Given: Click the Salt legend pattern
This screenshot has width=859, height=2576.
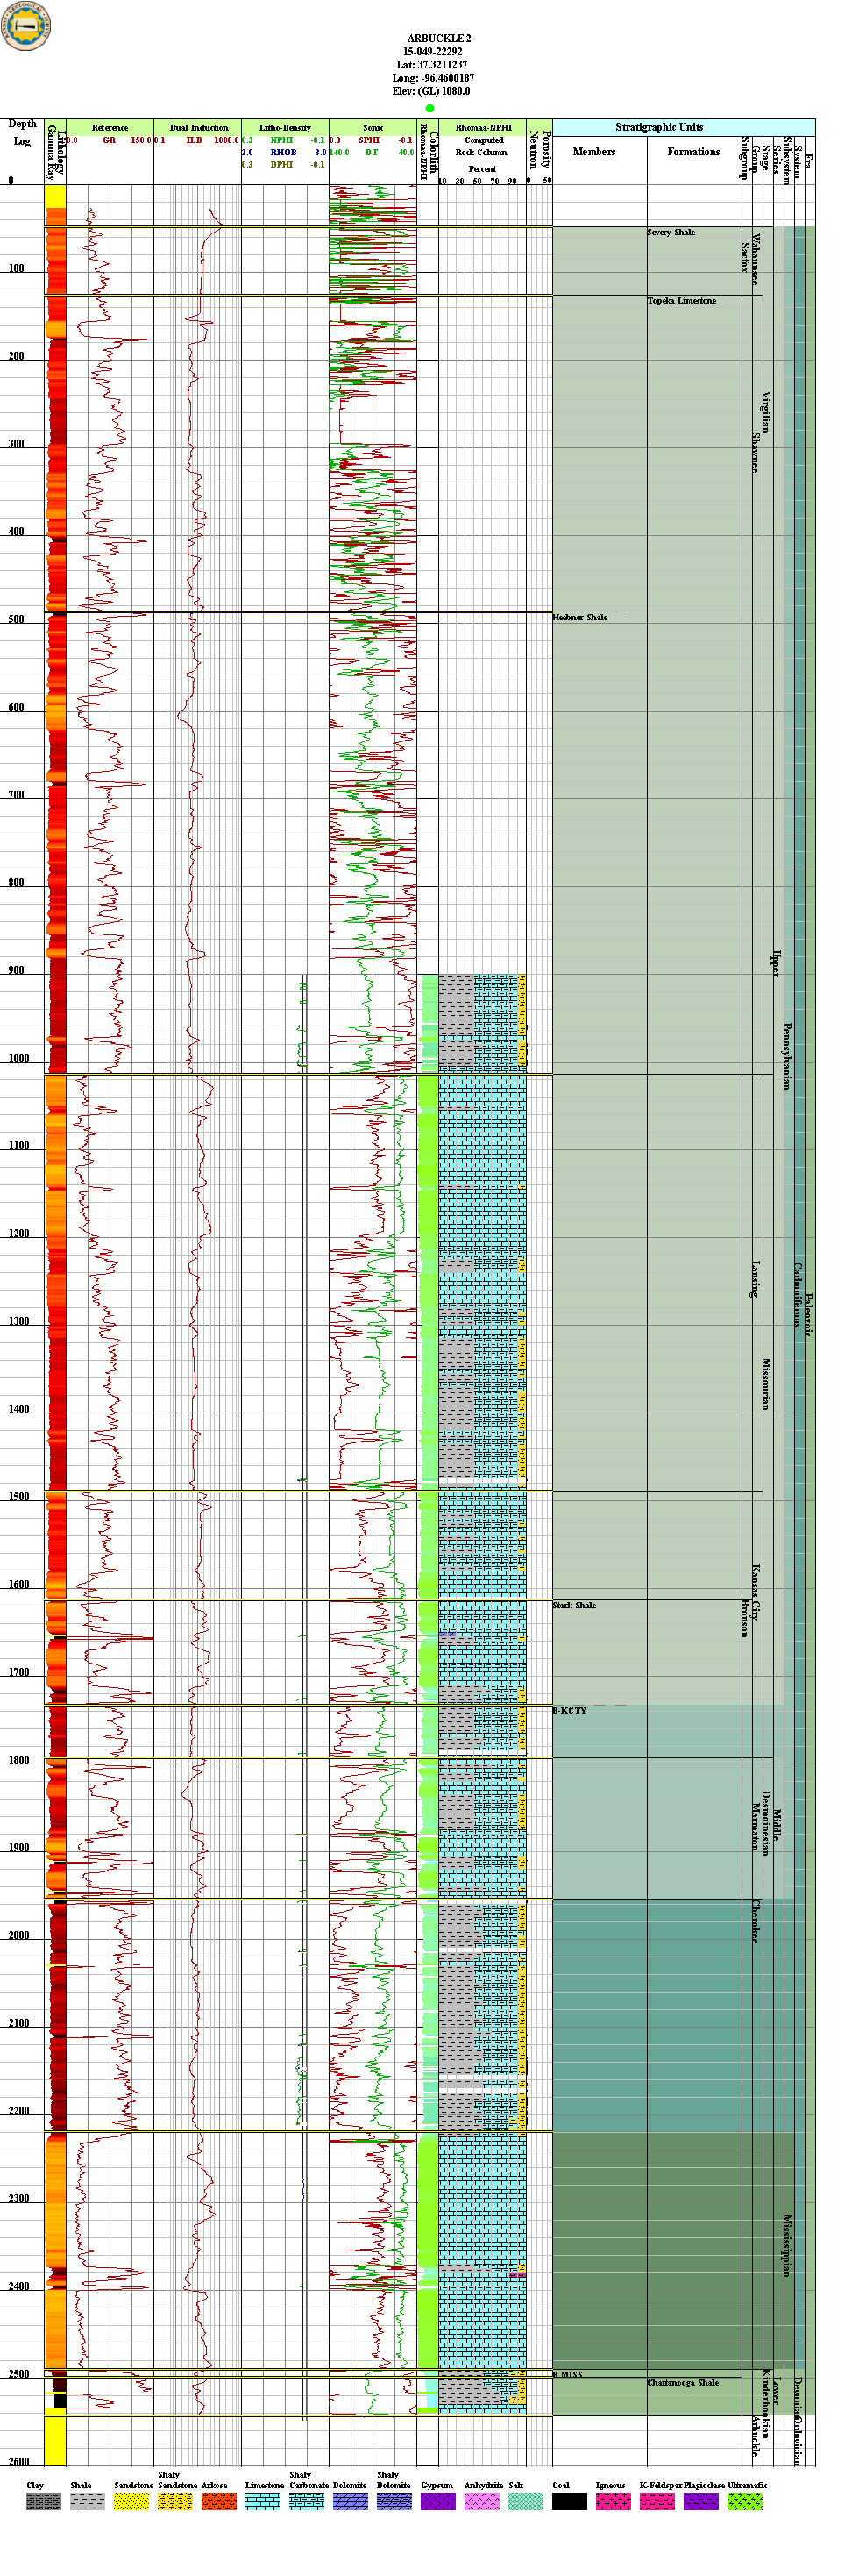Looking at the screenshot, I should click(527, 2501).
